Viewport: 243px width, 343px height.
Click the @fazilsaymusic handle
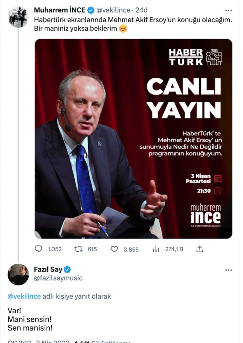pyautogui.click(x=58, y=278)
